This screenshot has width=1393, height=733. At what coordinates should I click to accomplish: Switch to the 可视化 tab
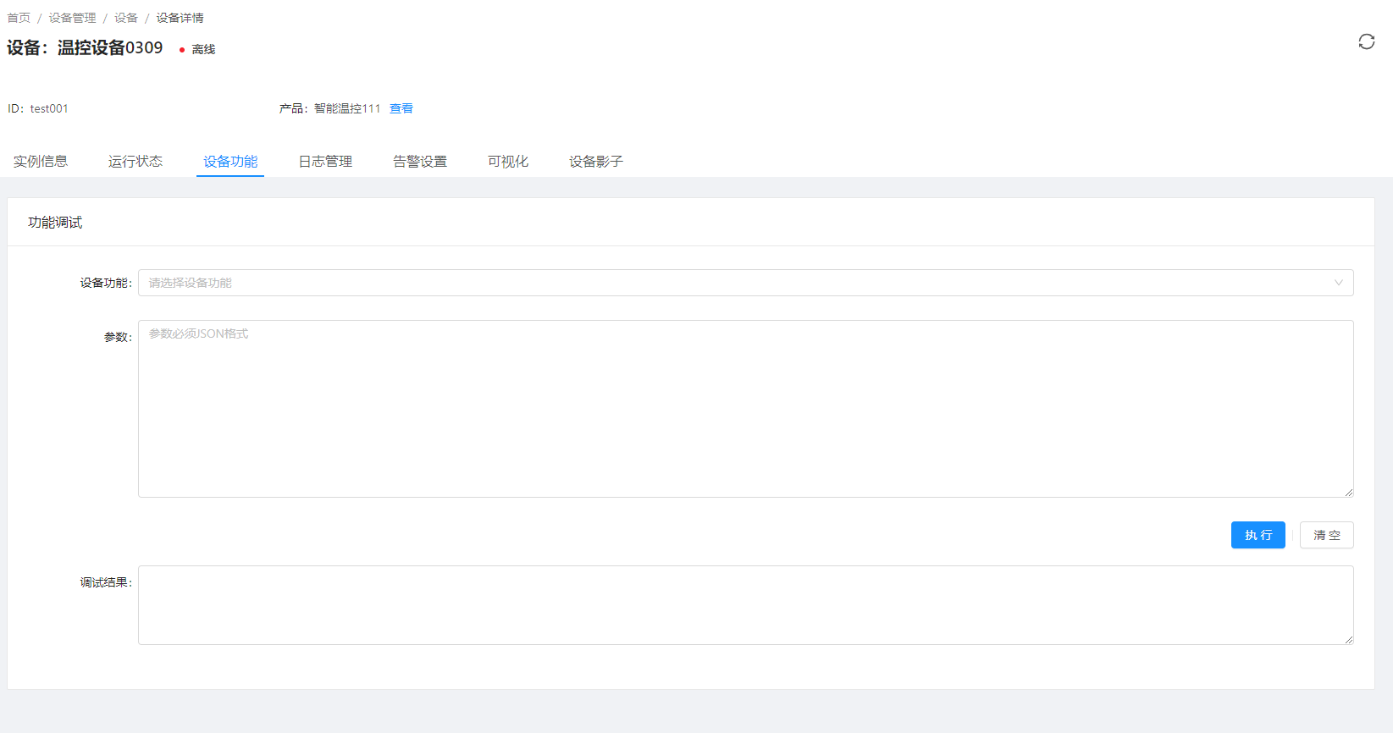[x=508, y=162]
